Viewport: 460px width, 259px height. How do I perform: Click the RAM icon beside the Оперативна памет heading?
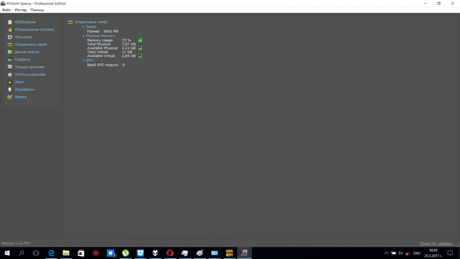[x=70, y=22]
